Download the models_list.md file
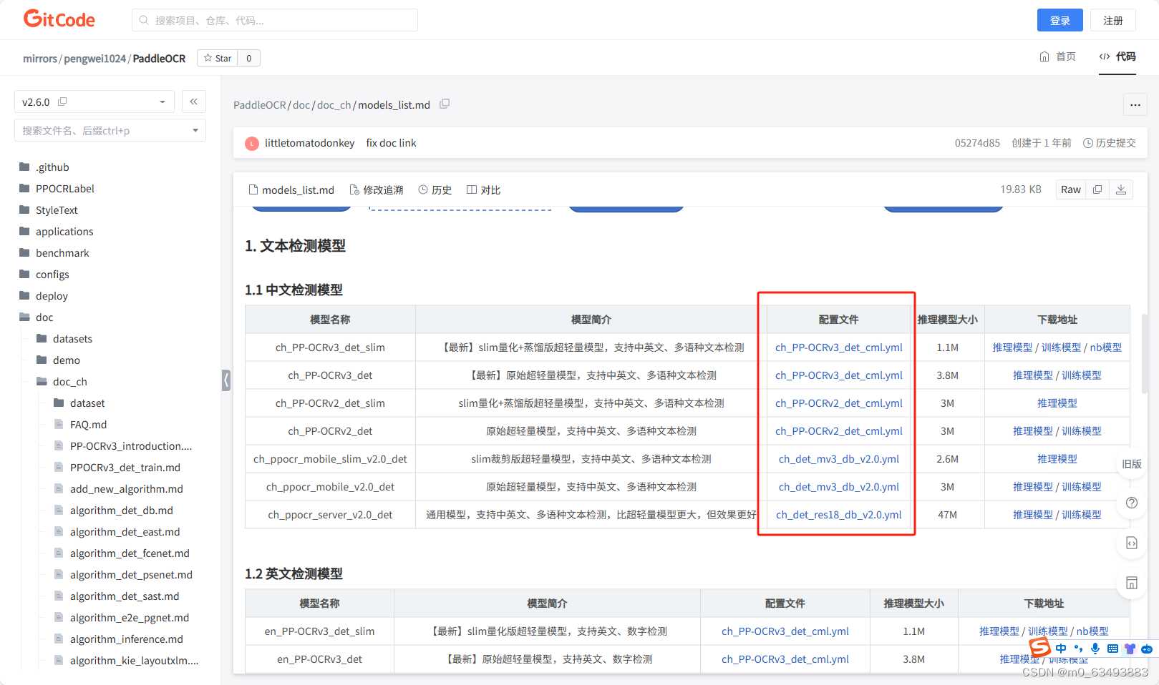 pos(1121,189)
